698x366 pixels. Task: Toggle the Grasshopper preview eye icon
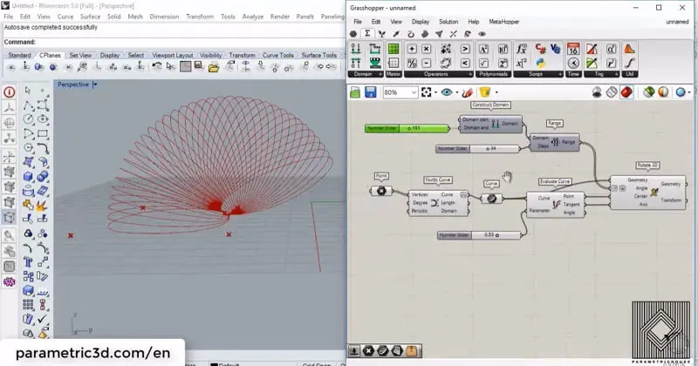(x=448, y=92)
